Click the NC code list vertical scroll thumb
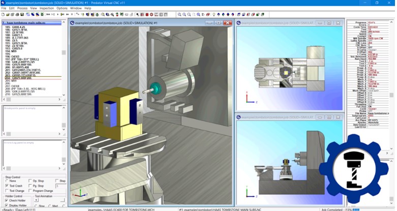Image resolution: width=397 pixels, height=211 pixels. pyautogui.click(x=64, y=52)
